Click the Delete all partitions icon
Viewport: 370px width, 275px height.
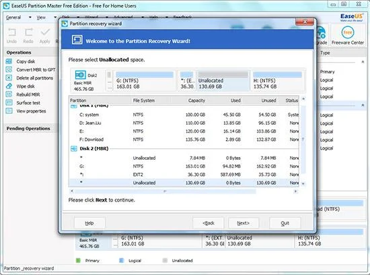pos(9,78)
